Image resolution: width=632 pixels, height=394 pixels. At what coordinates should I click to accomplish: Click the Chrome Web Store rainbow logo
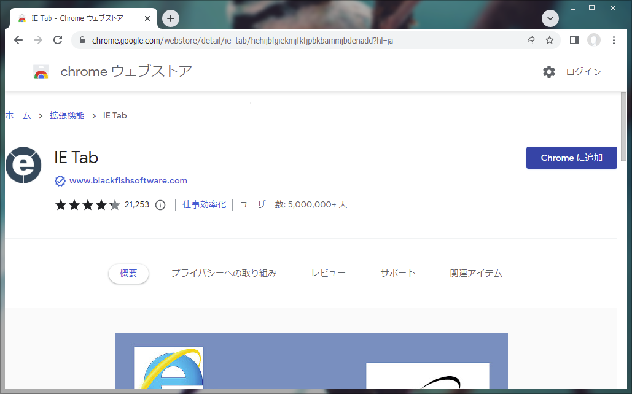pyautogui.click(x=41, y=72)
